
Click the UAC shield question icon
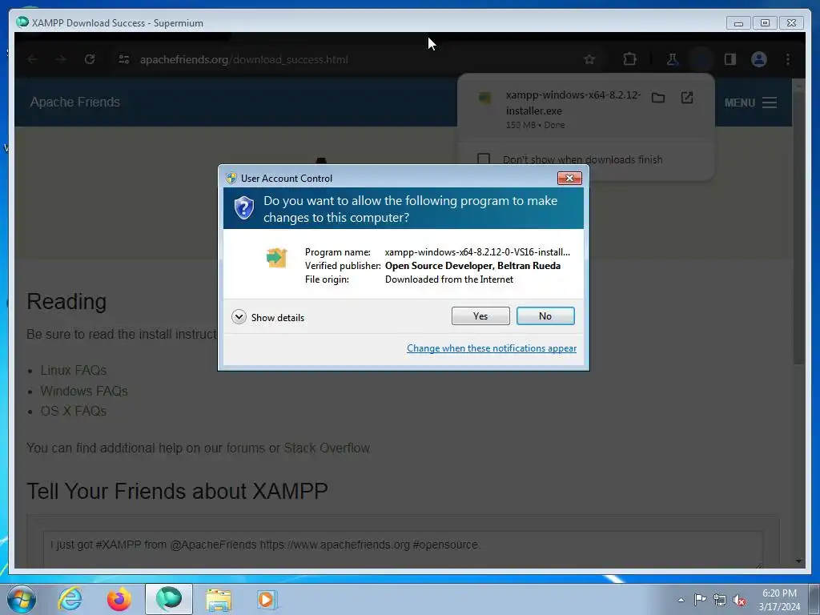click(x=243, y=208)
